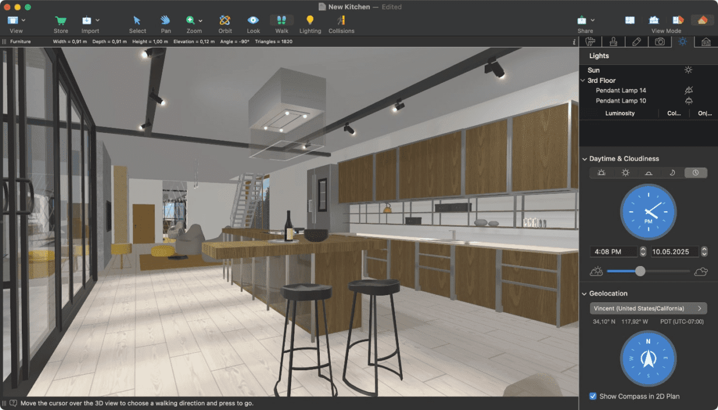Collapse the Daytime & Cloudiness section

point(584,159)
